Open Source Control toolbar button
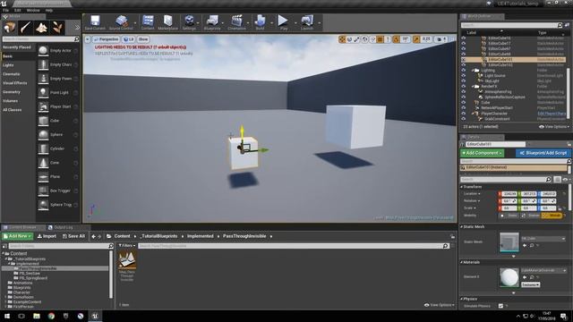 pyautogui.click(x=121, y=22)
